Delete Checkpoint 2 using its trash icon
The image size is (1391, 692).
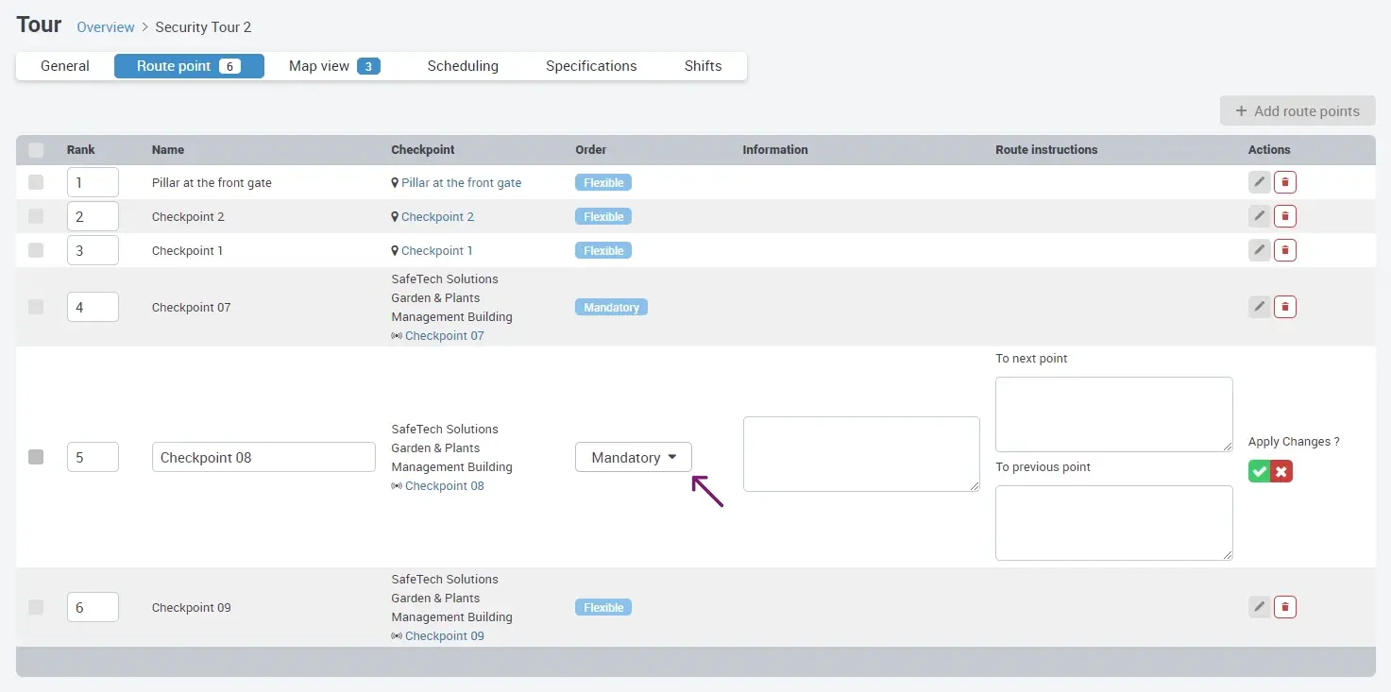point(1285,215)
